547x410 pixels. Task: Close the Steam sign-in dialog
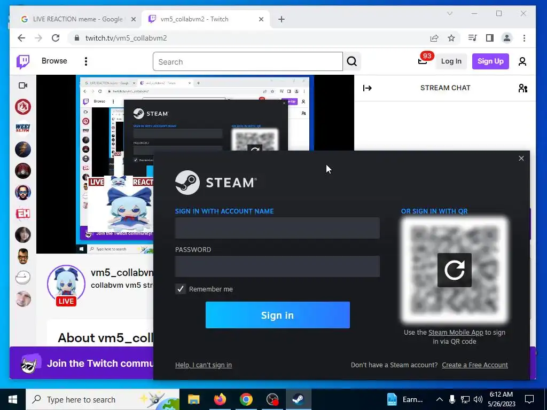(521, 158)
